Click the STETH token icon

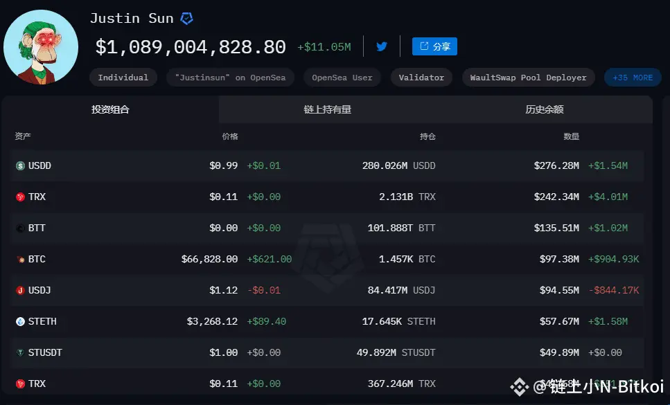[x=20, y=321]
